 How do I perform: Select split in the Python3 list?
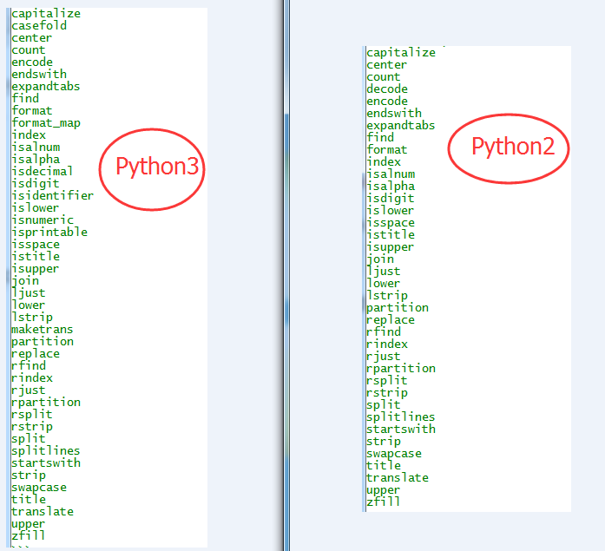(28, 439)
